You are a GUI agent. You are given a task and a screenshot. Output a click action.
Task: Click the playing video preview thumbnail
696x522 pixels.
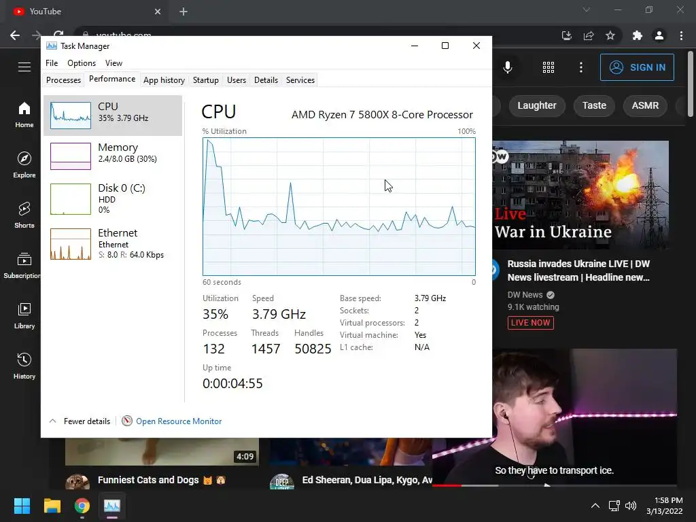click(x=555, y=417)
